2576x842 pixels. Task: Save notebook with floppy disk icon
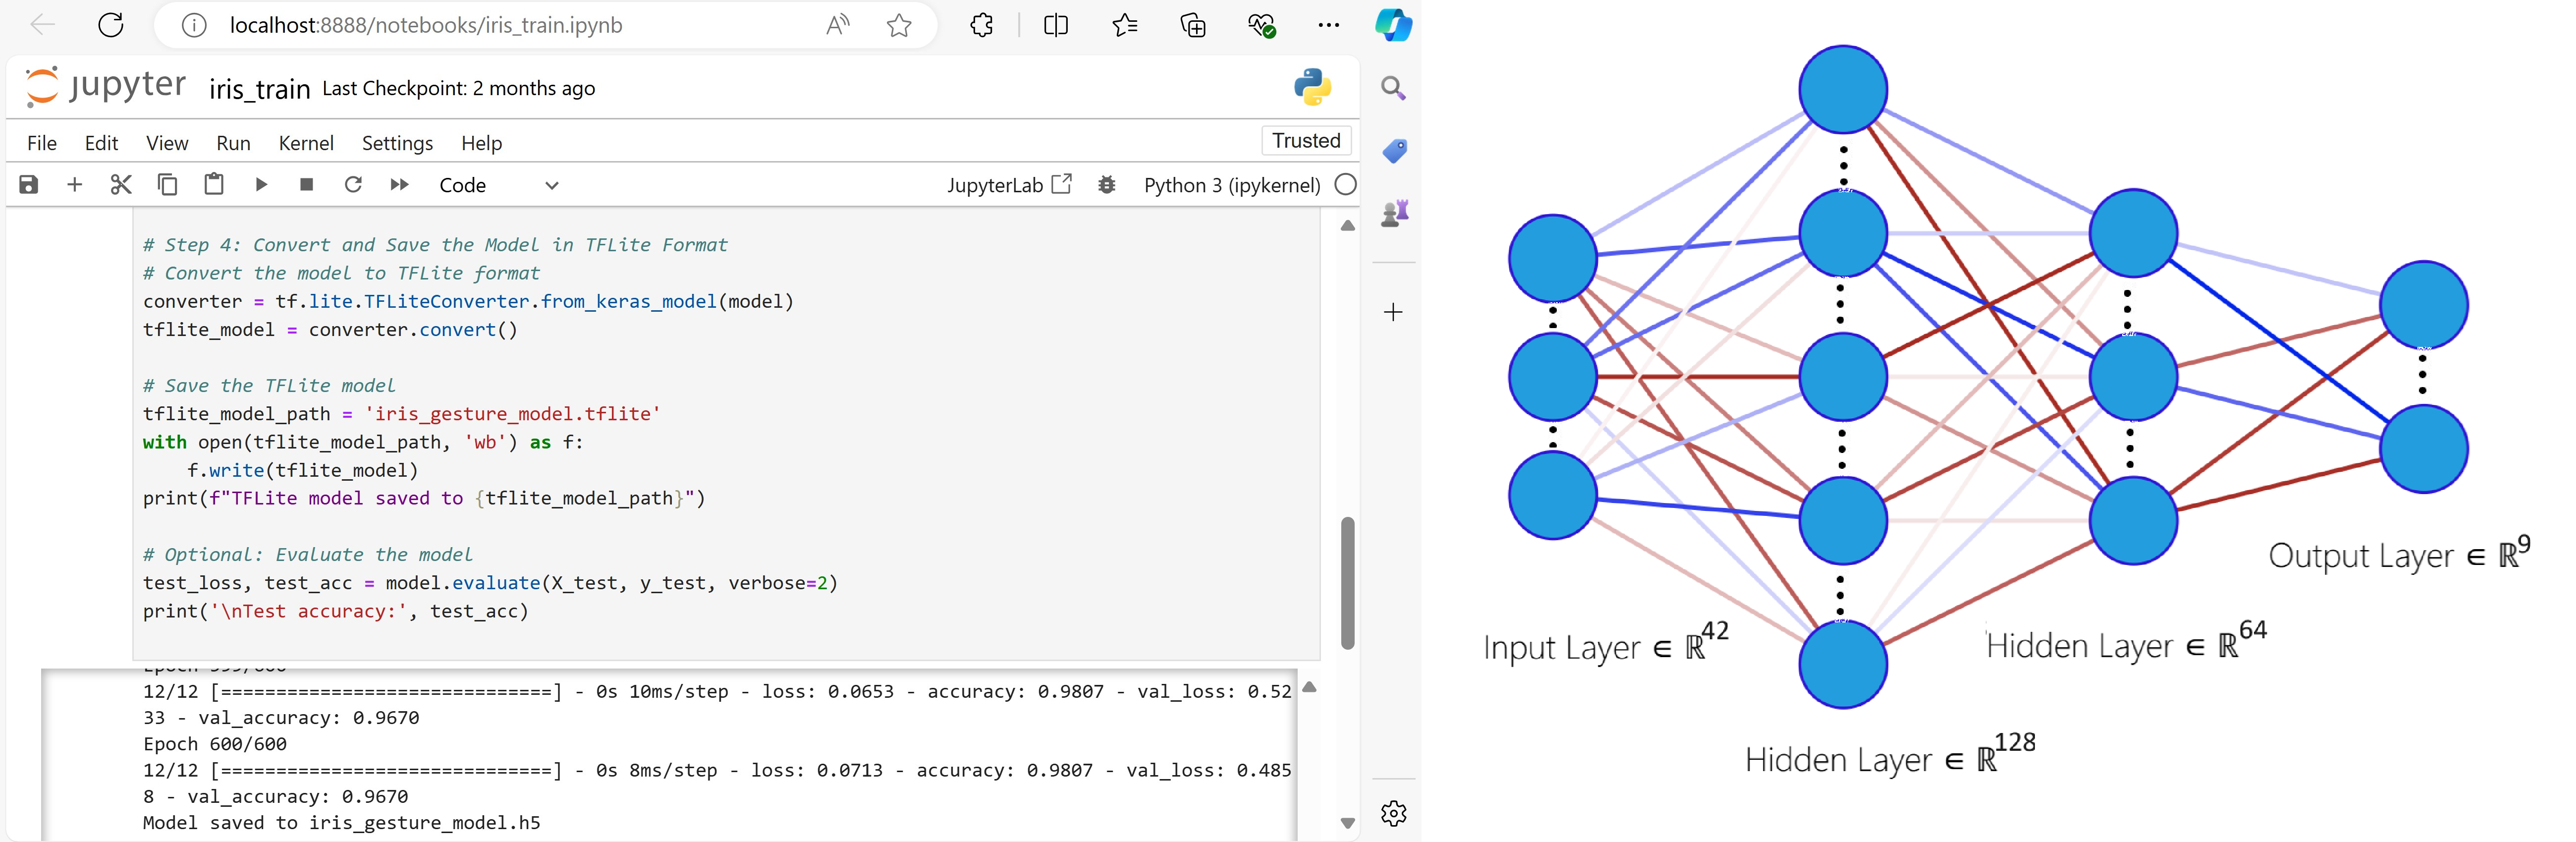tap(29, 185)
